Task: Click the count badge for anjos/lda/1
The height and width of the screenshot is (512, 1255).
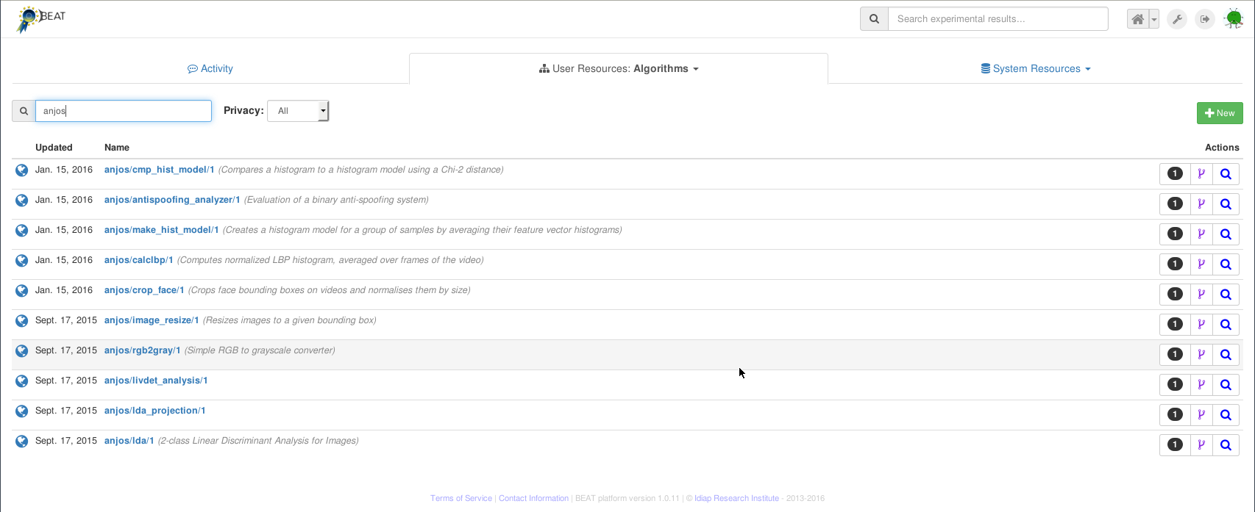Action: (x=1175, y=445)
